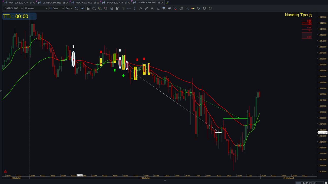Click the horizontal double-arrow scale icon
Screen dimensions: 328x184
tap(129, 8)
